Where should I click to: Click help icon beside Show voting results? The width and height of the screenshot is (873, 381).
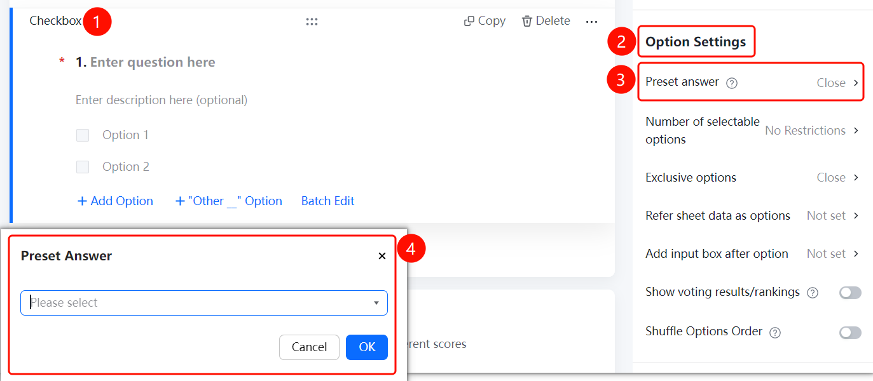812,293
